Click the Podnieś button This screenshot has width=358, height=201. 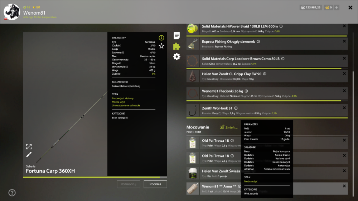coord(155,184)
